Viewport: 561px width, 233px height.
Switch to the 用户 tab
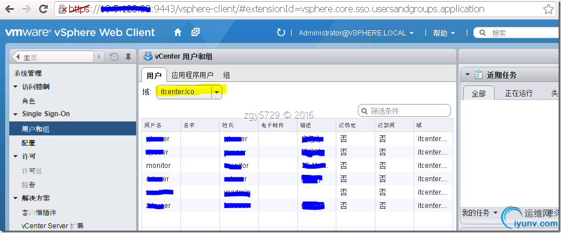pyautogui.click(x=154, y=76)
